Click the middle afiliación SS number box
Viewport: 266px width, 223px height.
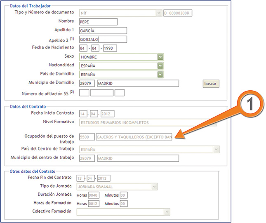102,93
